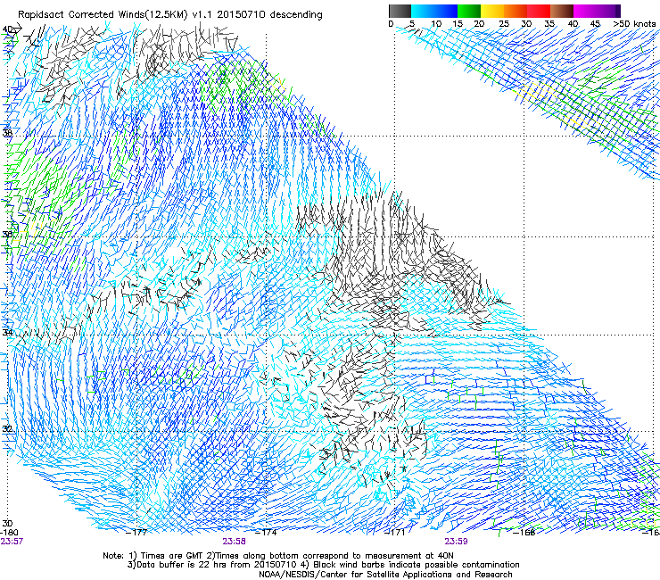
Task: Click the latitude 32 axis label
Action: 7,429
